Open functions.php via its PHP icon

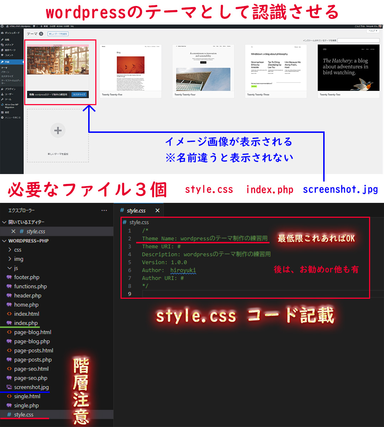click(9, 286)
